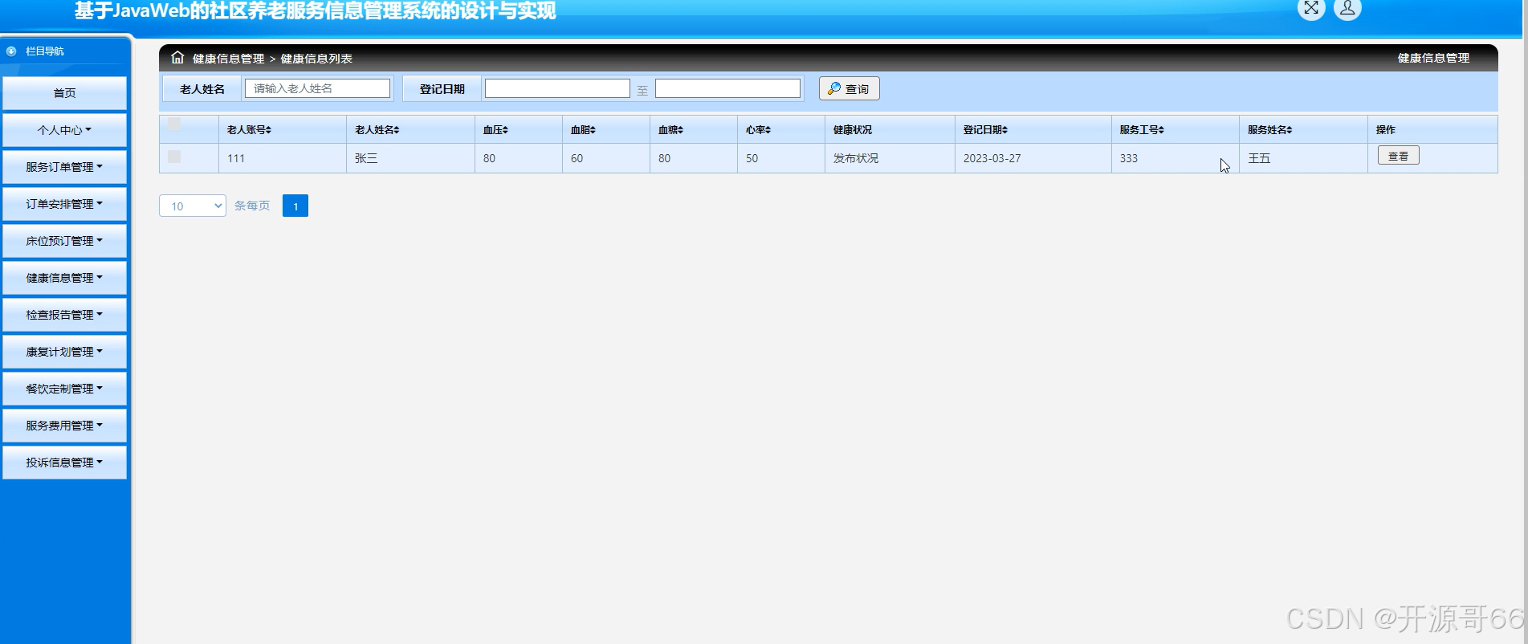Check the row checkbox for 张三

pyautogui.click(x=174, y=157)
